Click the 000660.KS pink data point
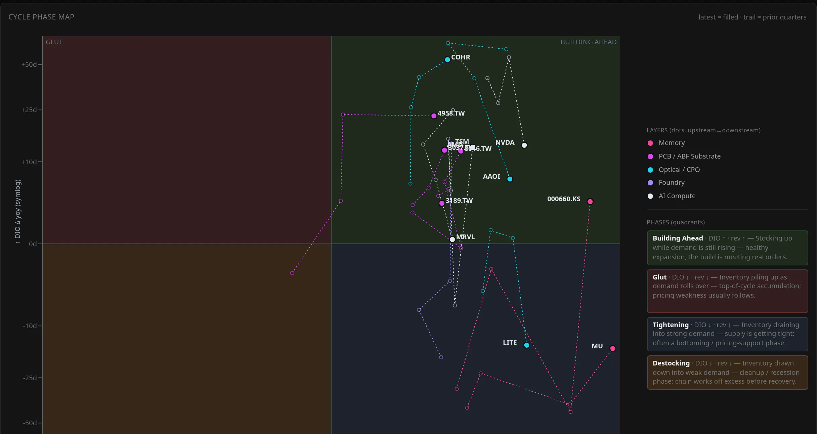This screenshot has height=434, width=817. [x=590, y=202]
